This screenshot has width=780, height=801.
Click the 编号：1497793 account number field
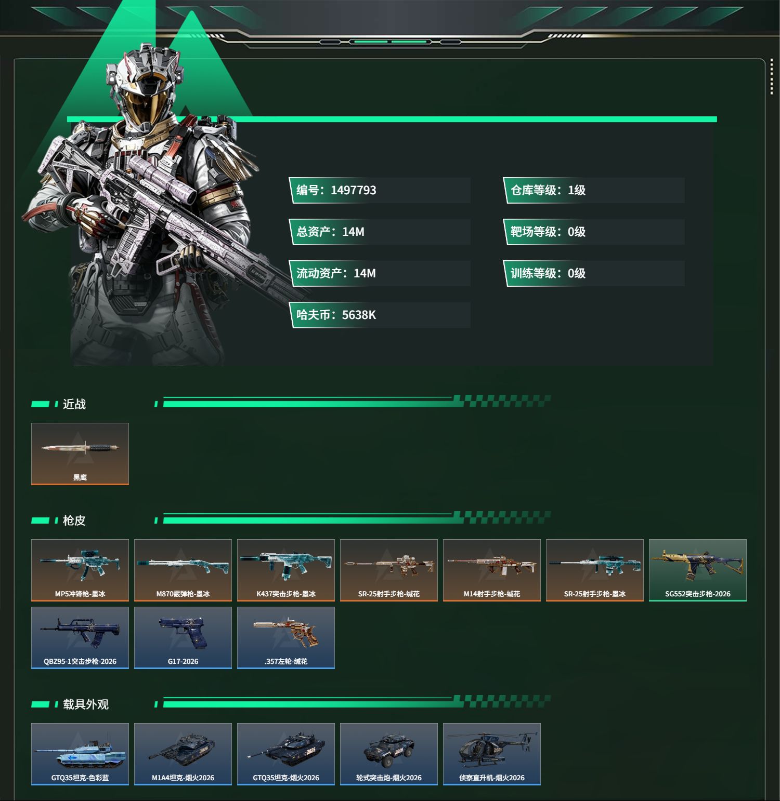(380, 190)
